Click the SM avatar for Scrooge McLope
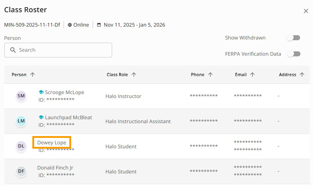 click(x=21, y=96)
